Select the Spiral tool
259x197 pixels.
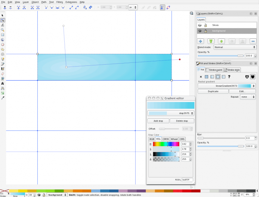3,54
